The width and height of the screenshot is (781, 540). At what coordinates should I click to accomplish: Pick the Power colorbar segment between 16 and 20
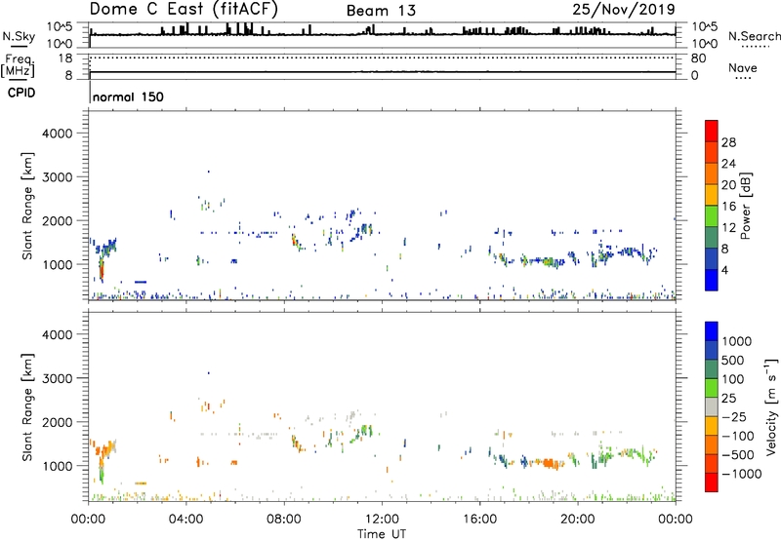712,195
